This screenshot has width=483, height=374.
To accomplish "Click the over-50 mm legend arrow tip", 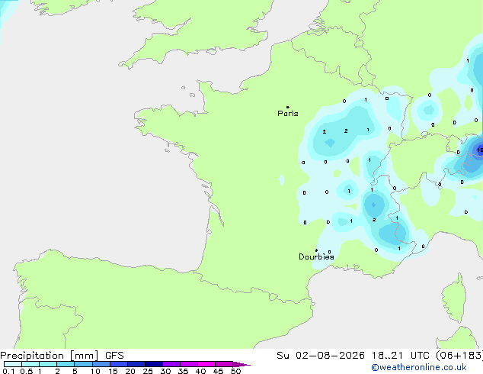I will tap(241, 364).
